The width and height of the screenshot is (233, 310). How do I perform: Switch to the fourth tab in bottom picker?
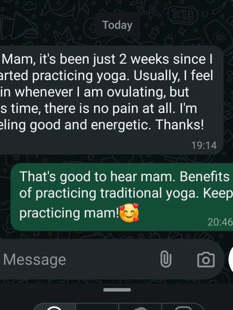click(183, 306)
